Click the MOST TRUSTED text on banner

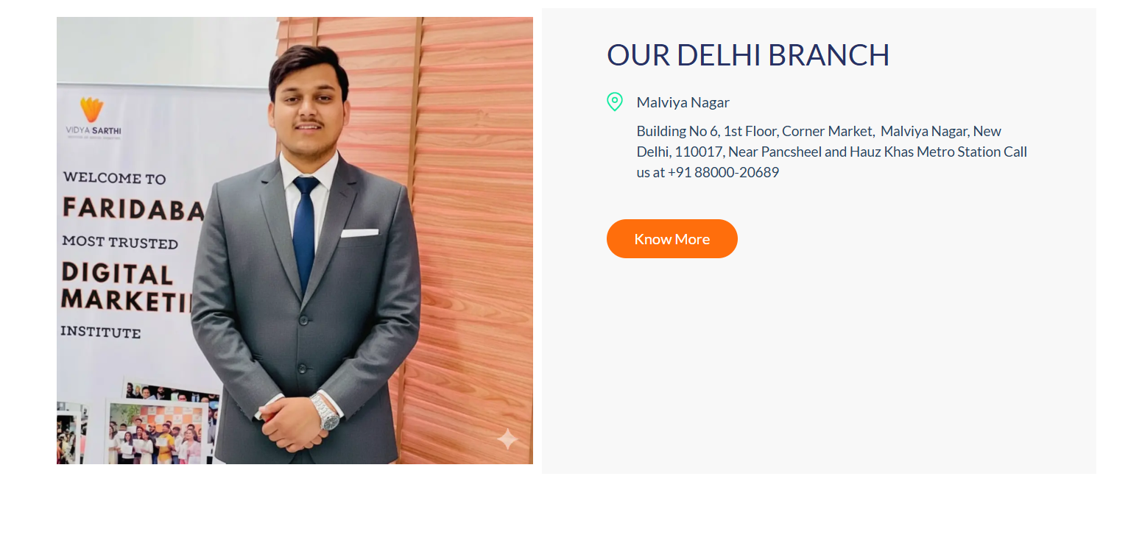pos(120,242)
